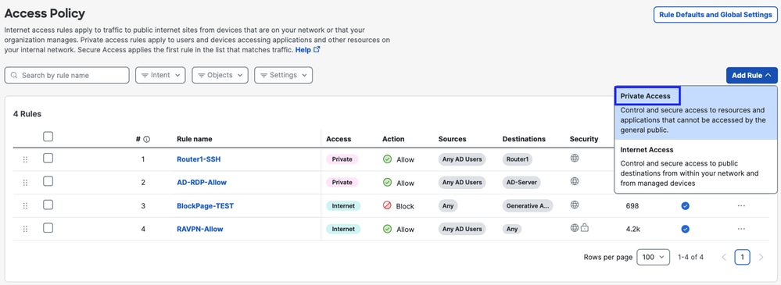Click green Allow check icon for Router1-SSH

pyautogui.click(x=387, y=159)
